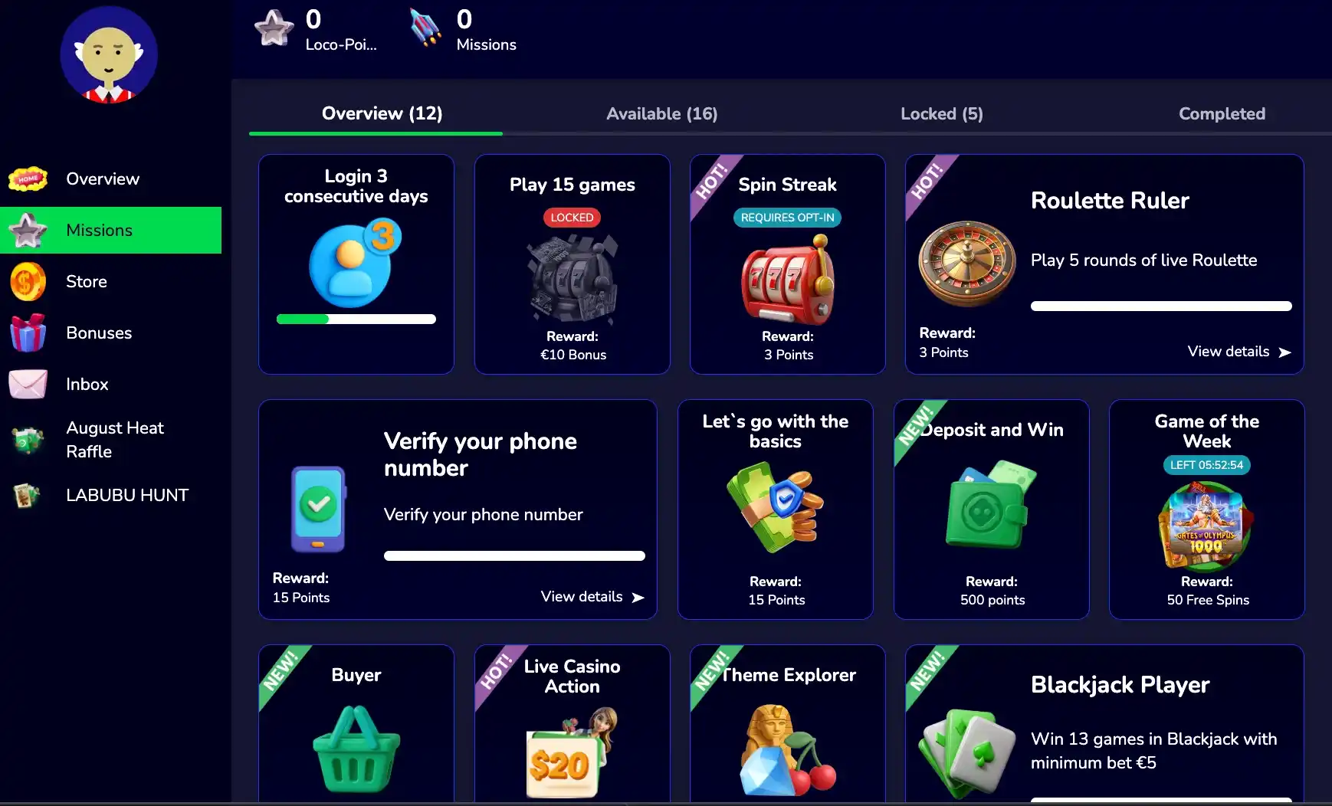The image size is (1332, 806).
Task: Open View details for Verify your phone number
Action: [x=592, y=597]
